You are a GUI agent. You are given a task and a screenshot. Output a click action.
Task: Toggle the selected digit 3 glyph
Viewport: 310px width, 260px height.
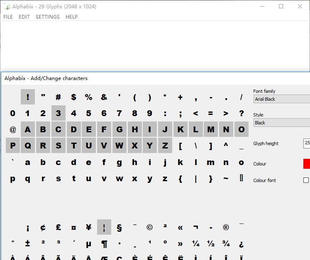point(59,113)
